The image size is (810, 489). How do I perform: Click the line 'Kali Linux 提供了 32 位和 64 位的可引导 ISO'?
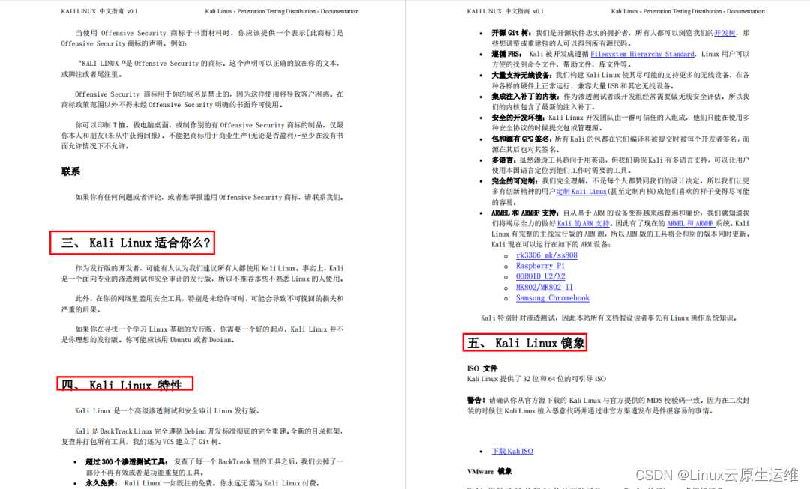[x=536, y=379]
